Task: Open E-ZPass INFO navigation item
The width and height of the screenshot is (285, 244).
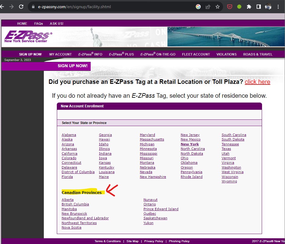Action: [90, 54]
